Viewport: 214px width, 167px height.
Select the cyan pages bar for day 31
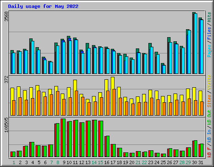point(202,47)
